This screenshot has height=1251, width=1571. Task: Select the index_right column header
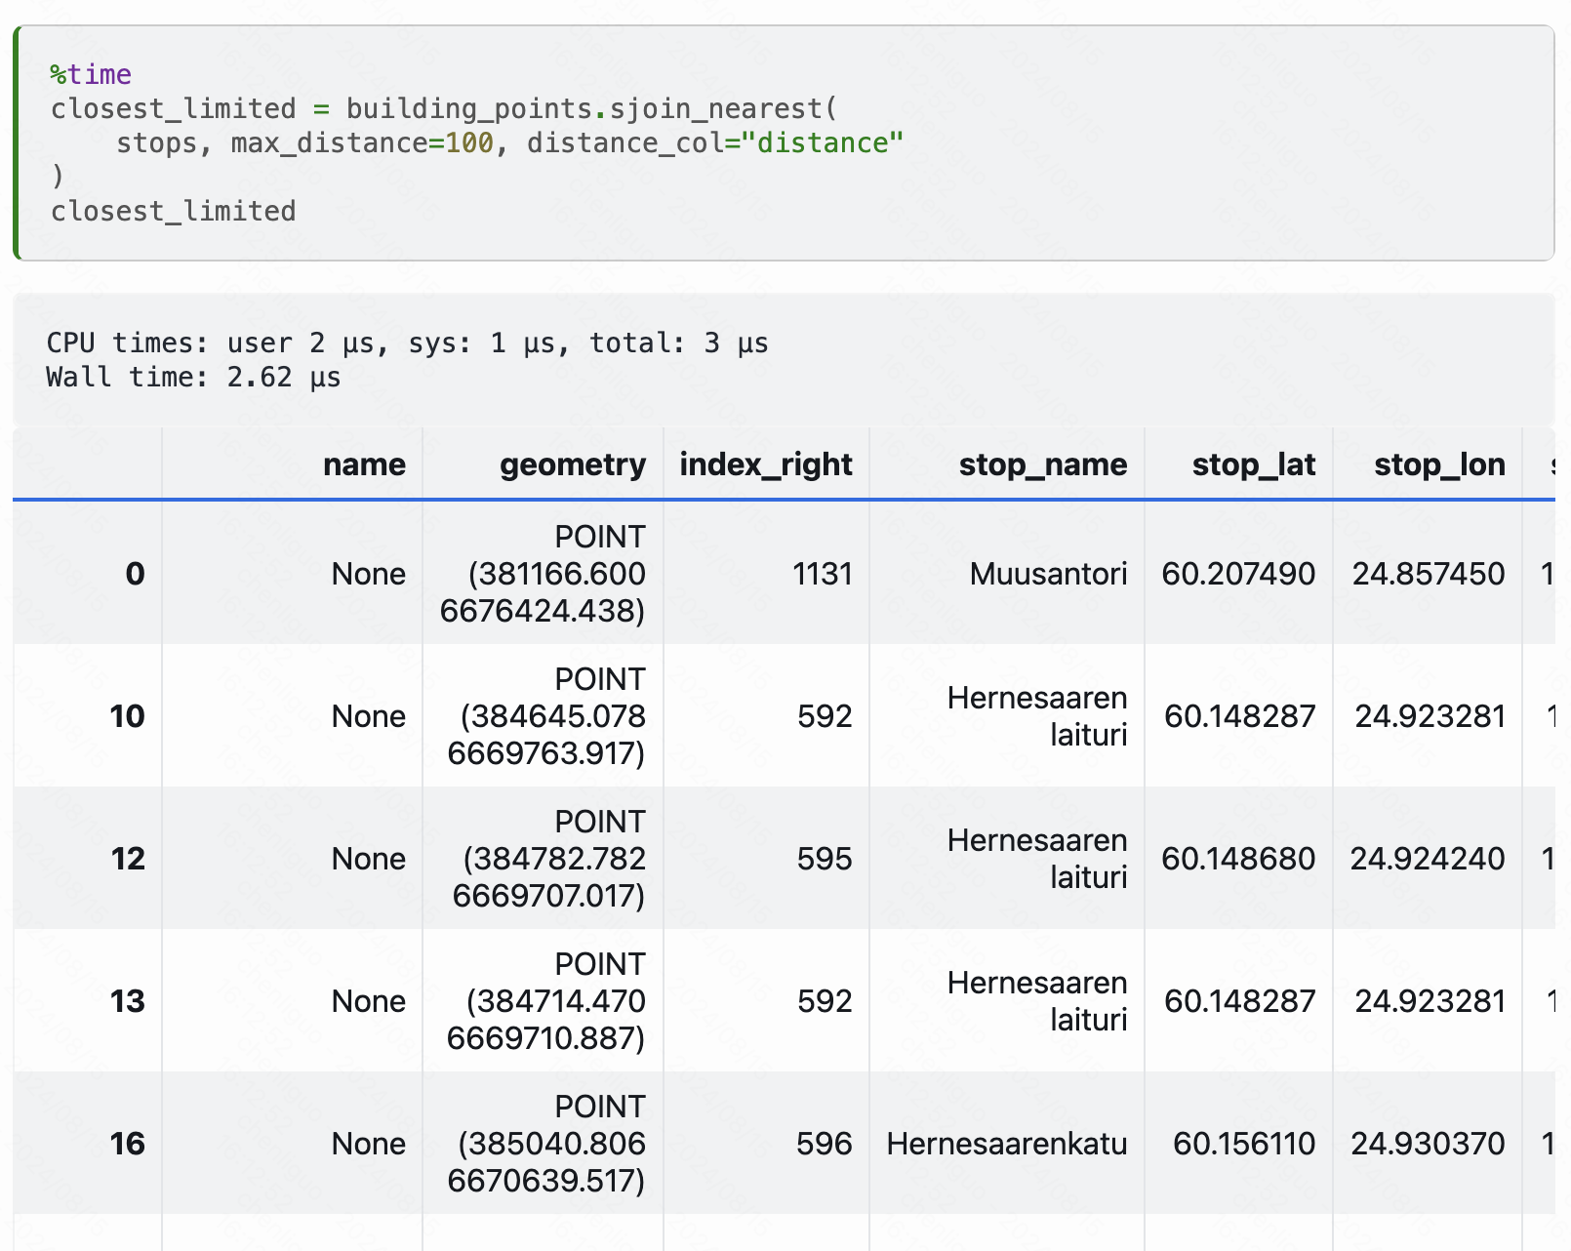point(766,464)
